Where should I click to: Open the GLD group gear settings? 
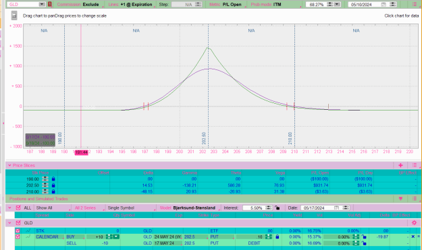(x=414, y=223)
